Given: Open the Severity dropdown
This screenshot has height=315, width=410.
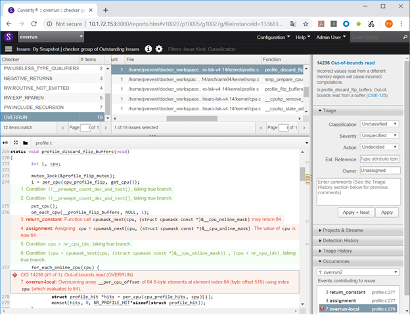Looking at the screenshot, I should point(379,135).
